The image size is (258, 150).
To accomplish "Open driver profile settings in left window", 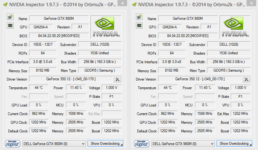I will [118, 79].
